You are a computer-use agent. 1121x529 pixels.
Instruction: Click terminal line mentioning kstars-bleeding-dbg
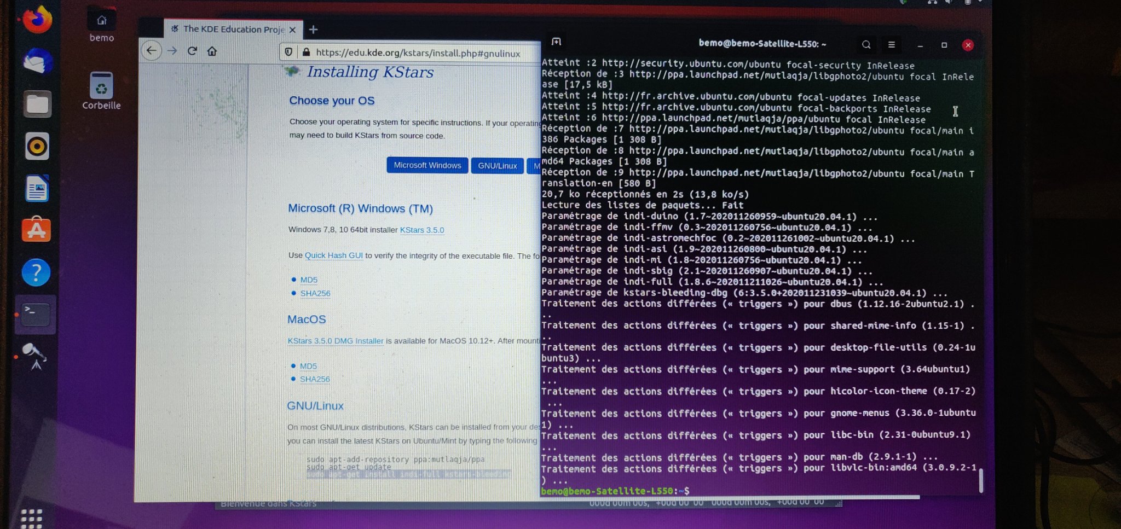[x=744, y=293]
